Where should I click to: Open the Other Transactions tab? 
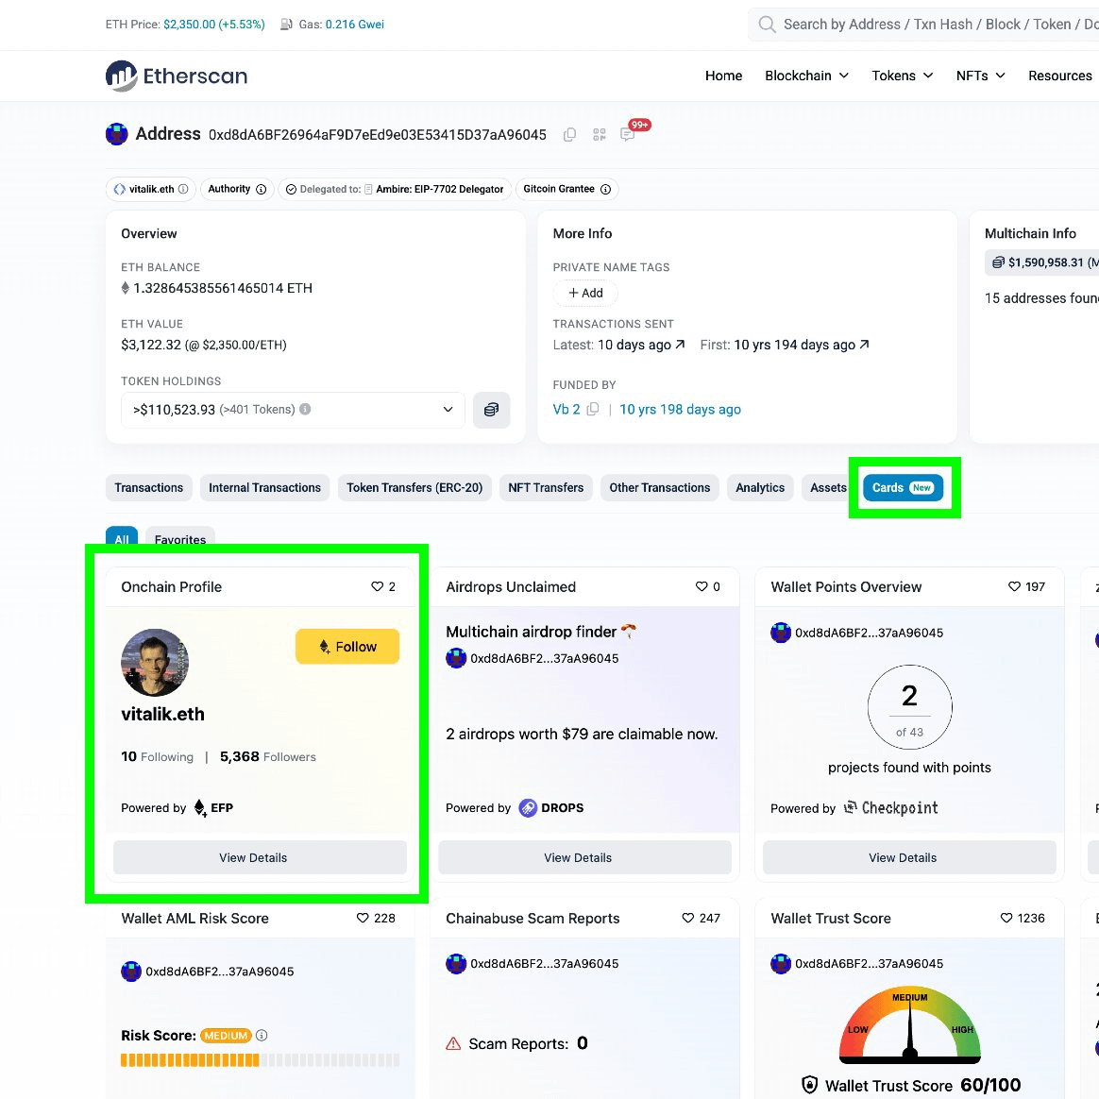pos(660,488)
